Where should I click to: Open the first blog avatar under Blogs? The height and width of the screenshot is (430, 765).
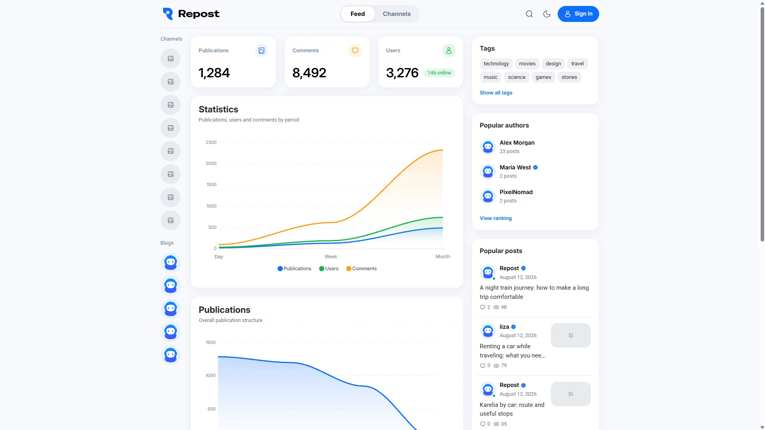(170, 263)
